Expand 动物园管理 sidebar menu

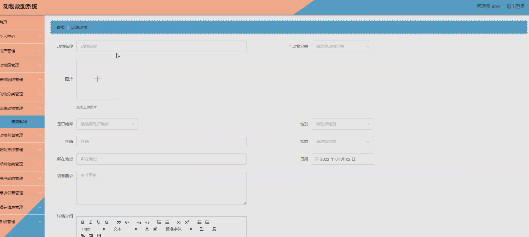click(x=22, y=65)
